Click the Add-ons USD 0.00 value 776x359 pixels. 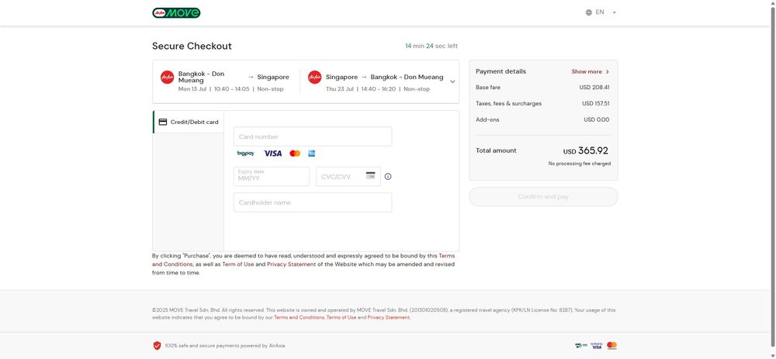(596, 119)
